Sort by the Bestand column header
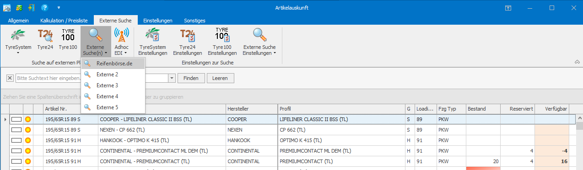 [x=483, y=109]
